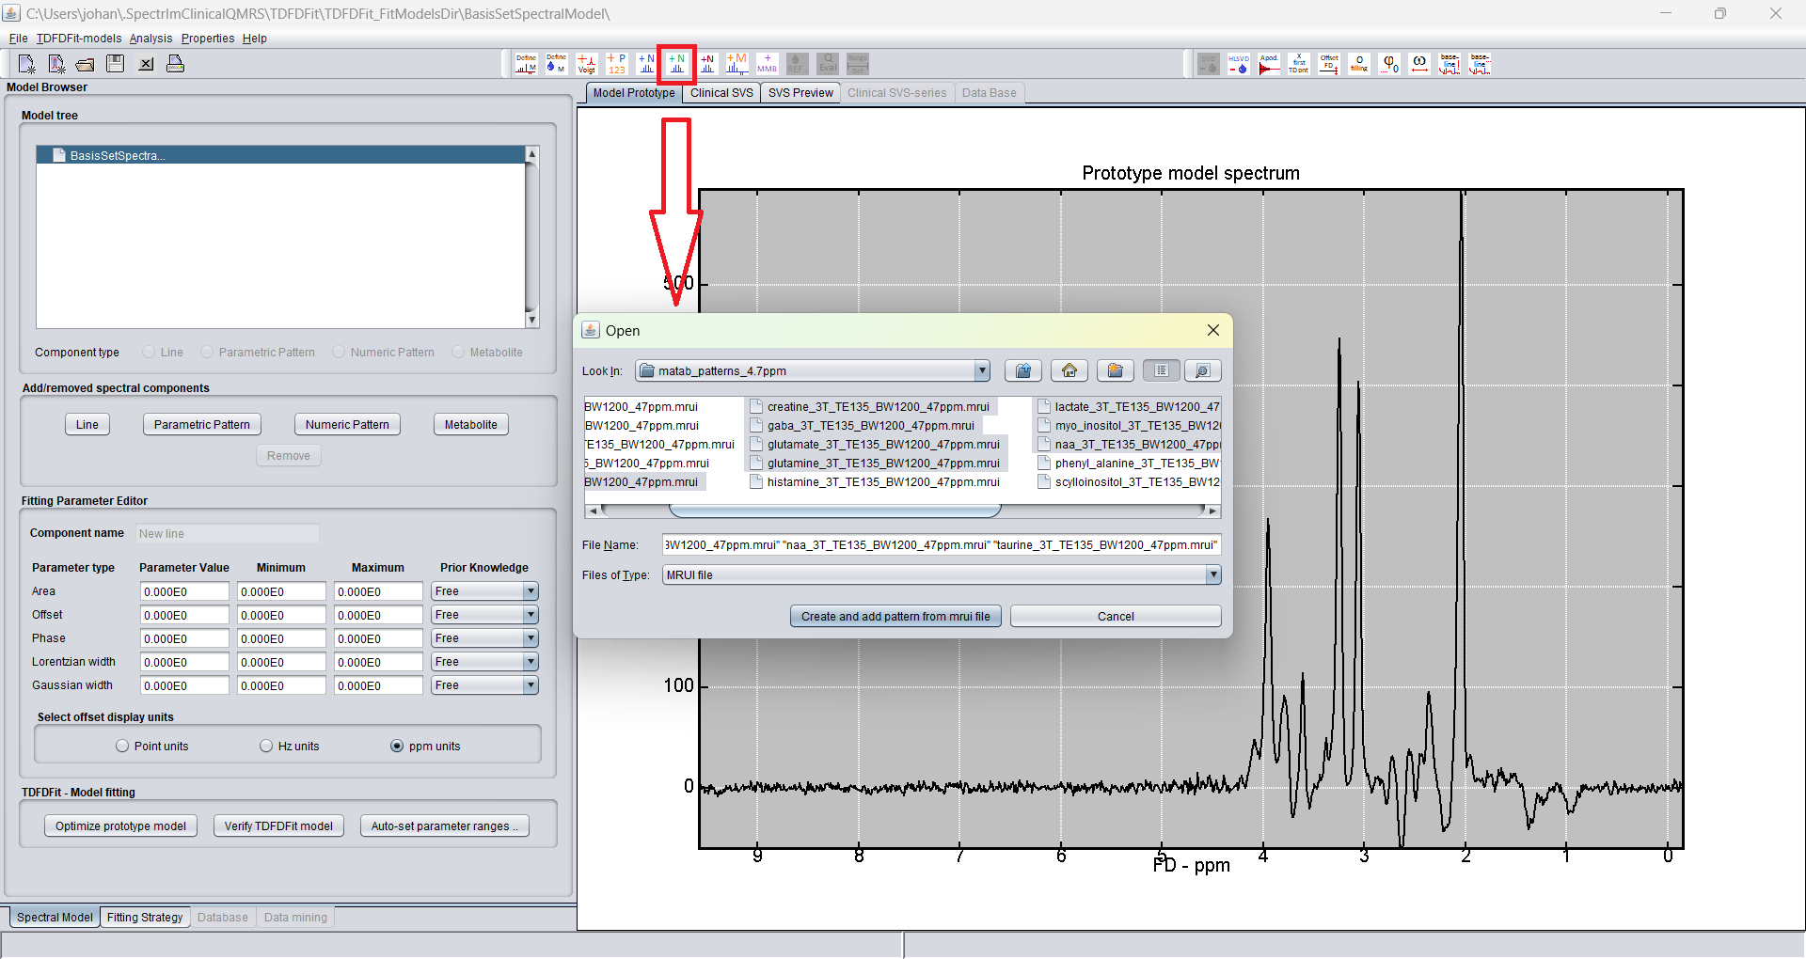Switch Open dialog to details view
Viewport: 1806px width, 959px height.
(x=1203, y=370)
